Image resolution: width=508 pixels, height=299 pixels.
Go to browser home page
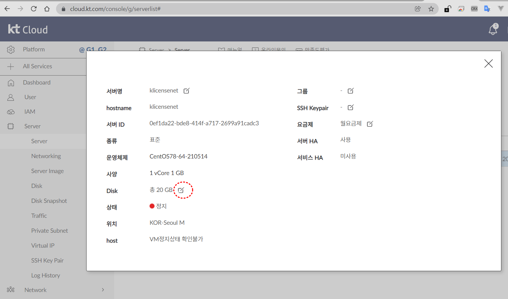tap(47, 9)
